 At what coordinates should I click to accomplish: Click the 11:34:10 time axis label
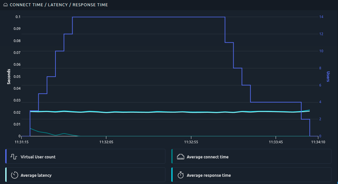[x=318, y=142]
